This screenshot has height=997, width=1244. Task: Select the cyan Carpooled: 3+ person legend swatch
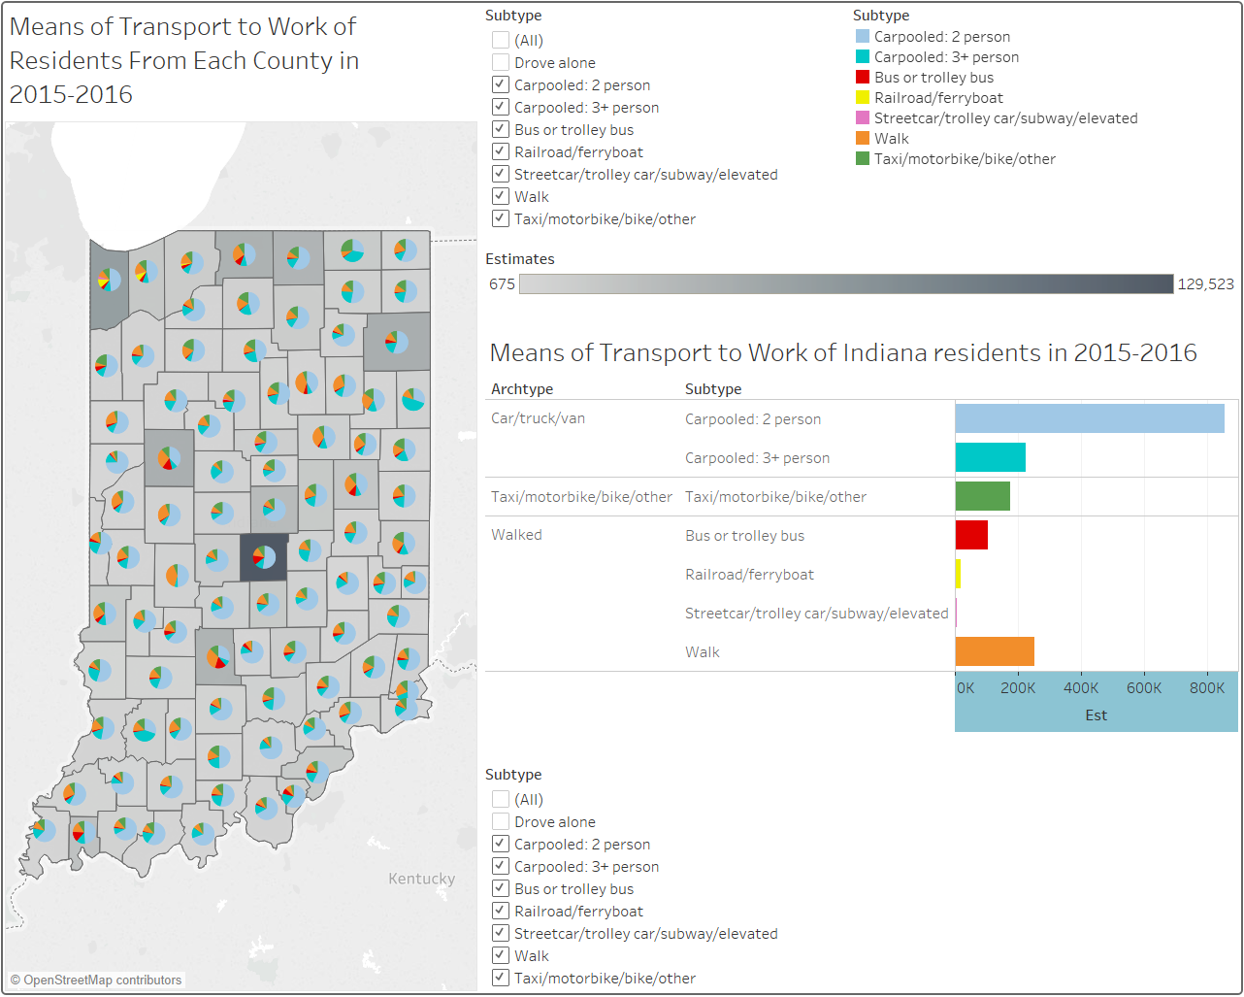[863, 56]
